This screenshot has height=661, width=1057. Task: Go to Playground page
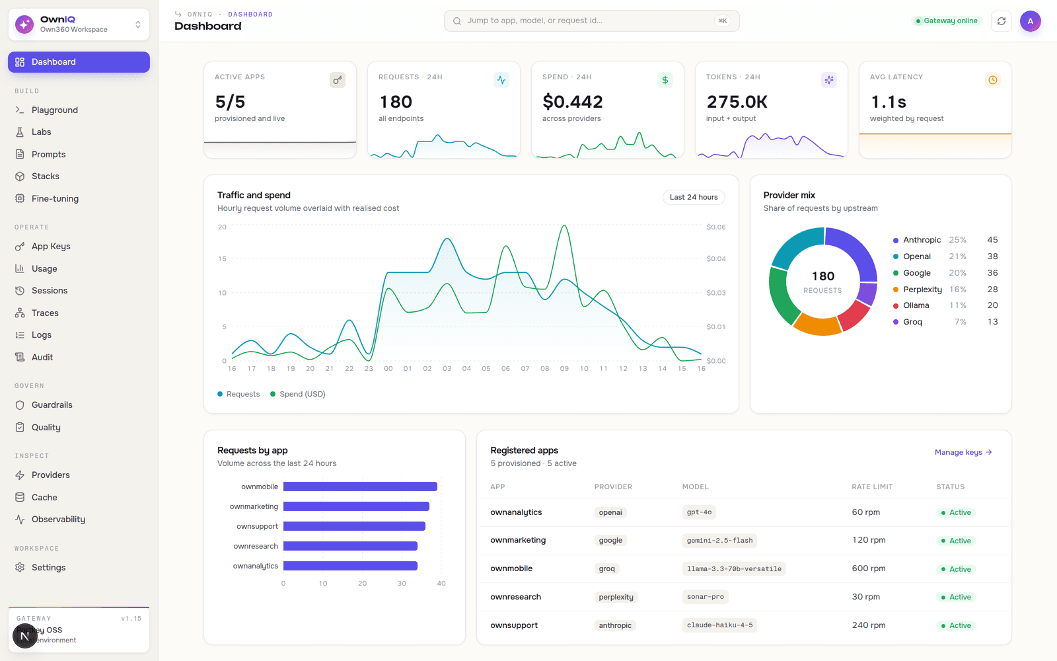[x=79, y=110]
